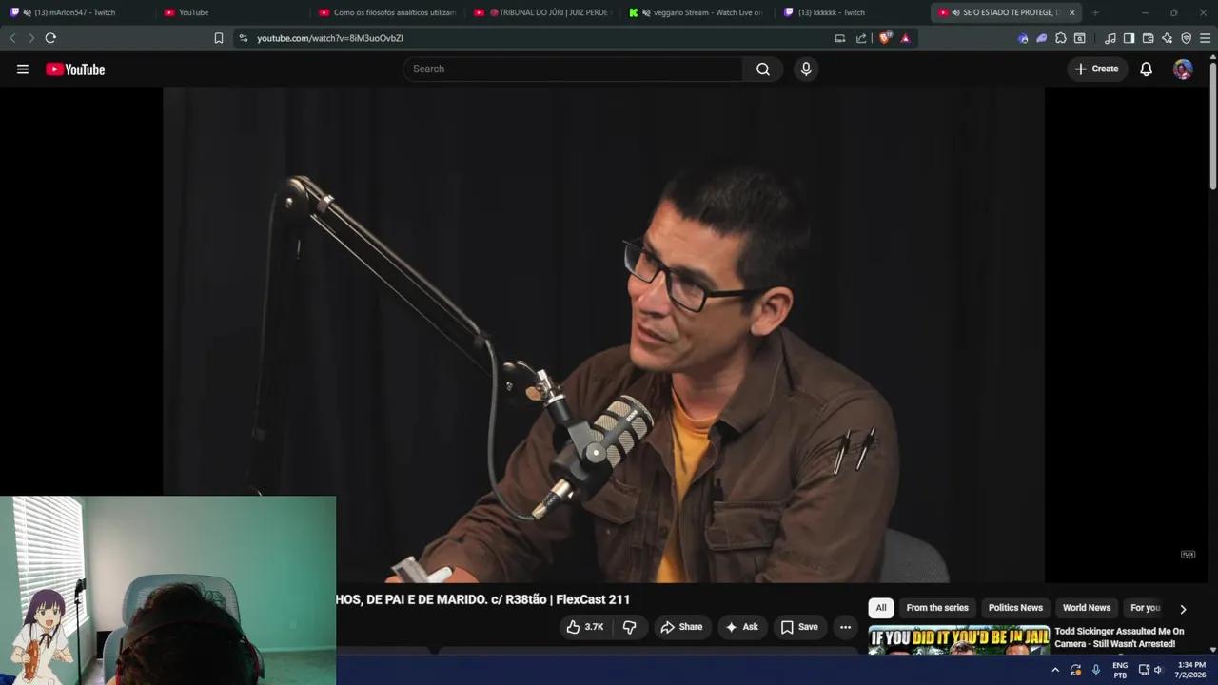The width and height of the screenshot is (1218, 685).
Task: Open Brave Rewards triangle icon
Action: (x=905, y=38)
